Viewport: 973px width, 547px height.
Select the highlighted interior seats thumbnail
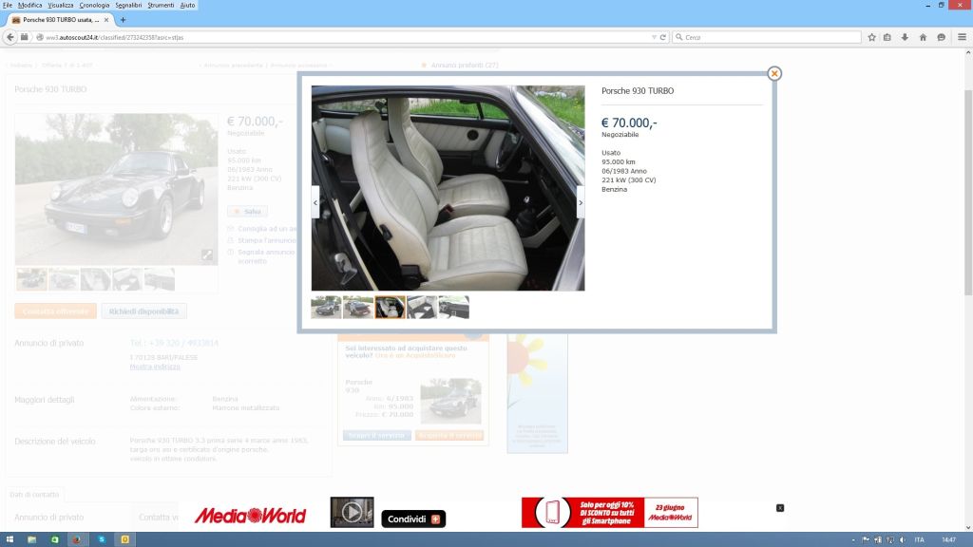[x=390, y=307]
